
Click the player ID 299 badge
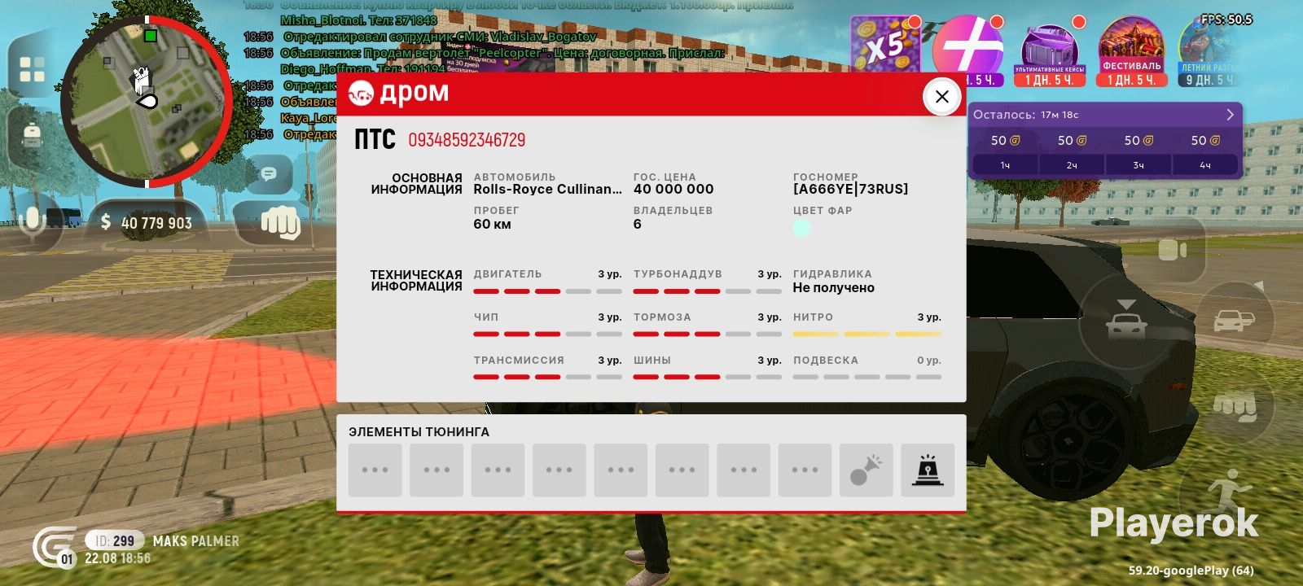pyautogui.click(x=115, y=540)
